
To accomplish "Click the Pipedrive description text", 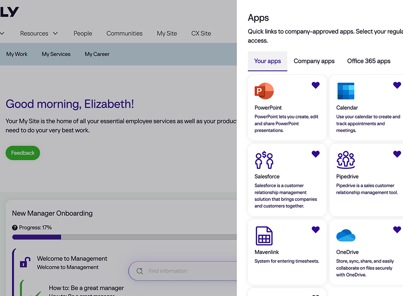I will pyautogui.click(x=367, y=189).
